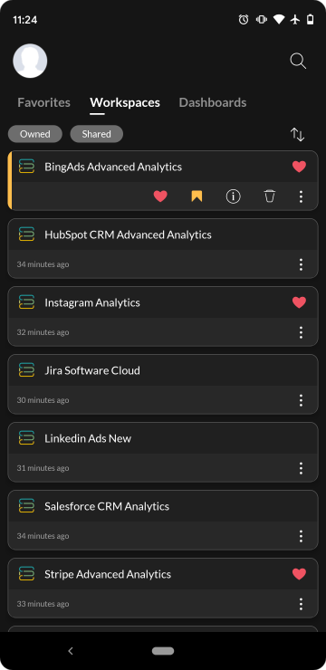
Task: Expand overflow menu on Jira Software Cloud card
Action: click(x=301, y=400)
